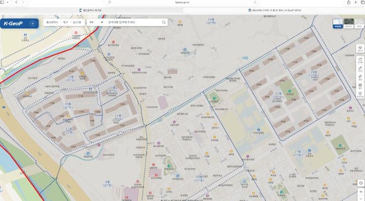Image resolution: width=365 pixels, height=201 pixels.
Task: Expand the K-GeoP panel arrow button
Action: point(32,23)
